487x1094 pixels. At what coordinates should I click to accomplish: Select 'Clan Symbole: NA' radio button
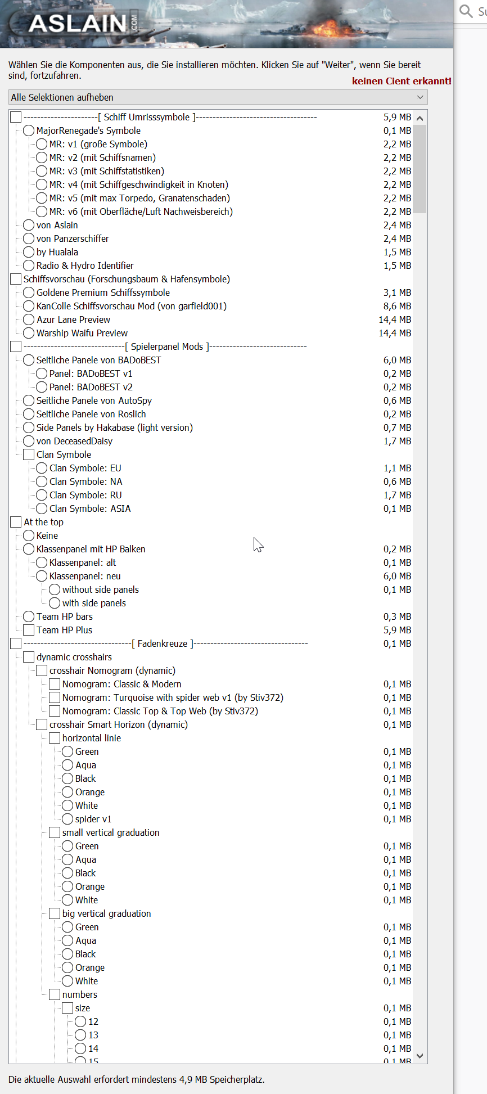click(x=42, y=481)
